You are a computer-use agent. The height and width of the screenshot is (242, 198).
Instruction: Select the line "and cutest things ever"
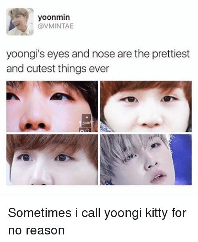[x=58, y=68]
